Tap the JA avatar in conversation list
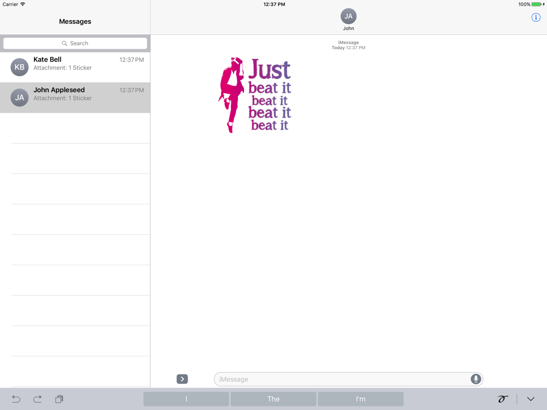The height and width of the screenshot is (410, 547). [x=20, y=98]
